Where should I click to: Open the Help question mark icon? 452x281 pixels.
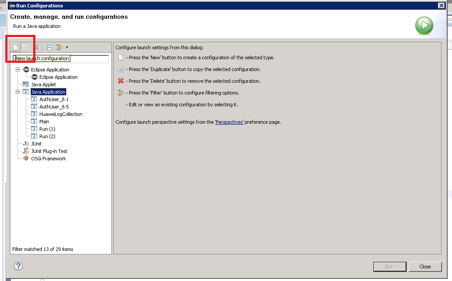pyautogui.click(x=18, y=266)
